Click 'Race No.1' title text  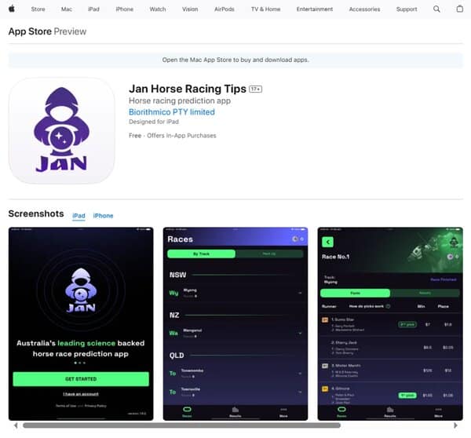335,257
